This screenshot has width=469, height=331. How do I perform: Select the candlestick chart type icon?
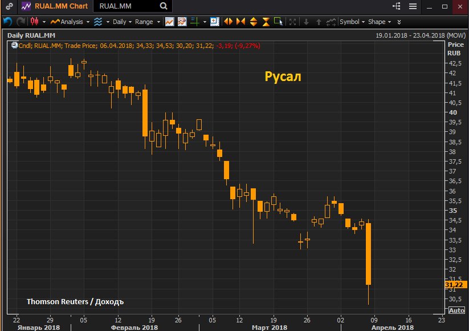click(34, 22)
